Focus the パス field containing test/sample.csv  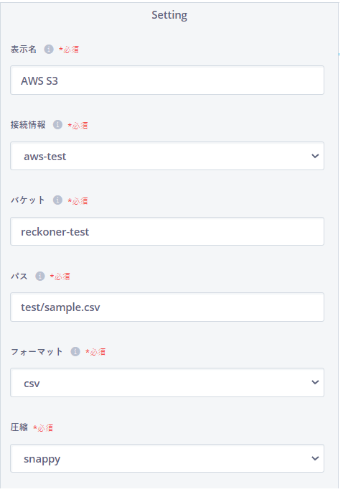click(x=167, y=307)
